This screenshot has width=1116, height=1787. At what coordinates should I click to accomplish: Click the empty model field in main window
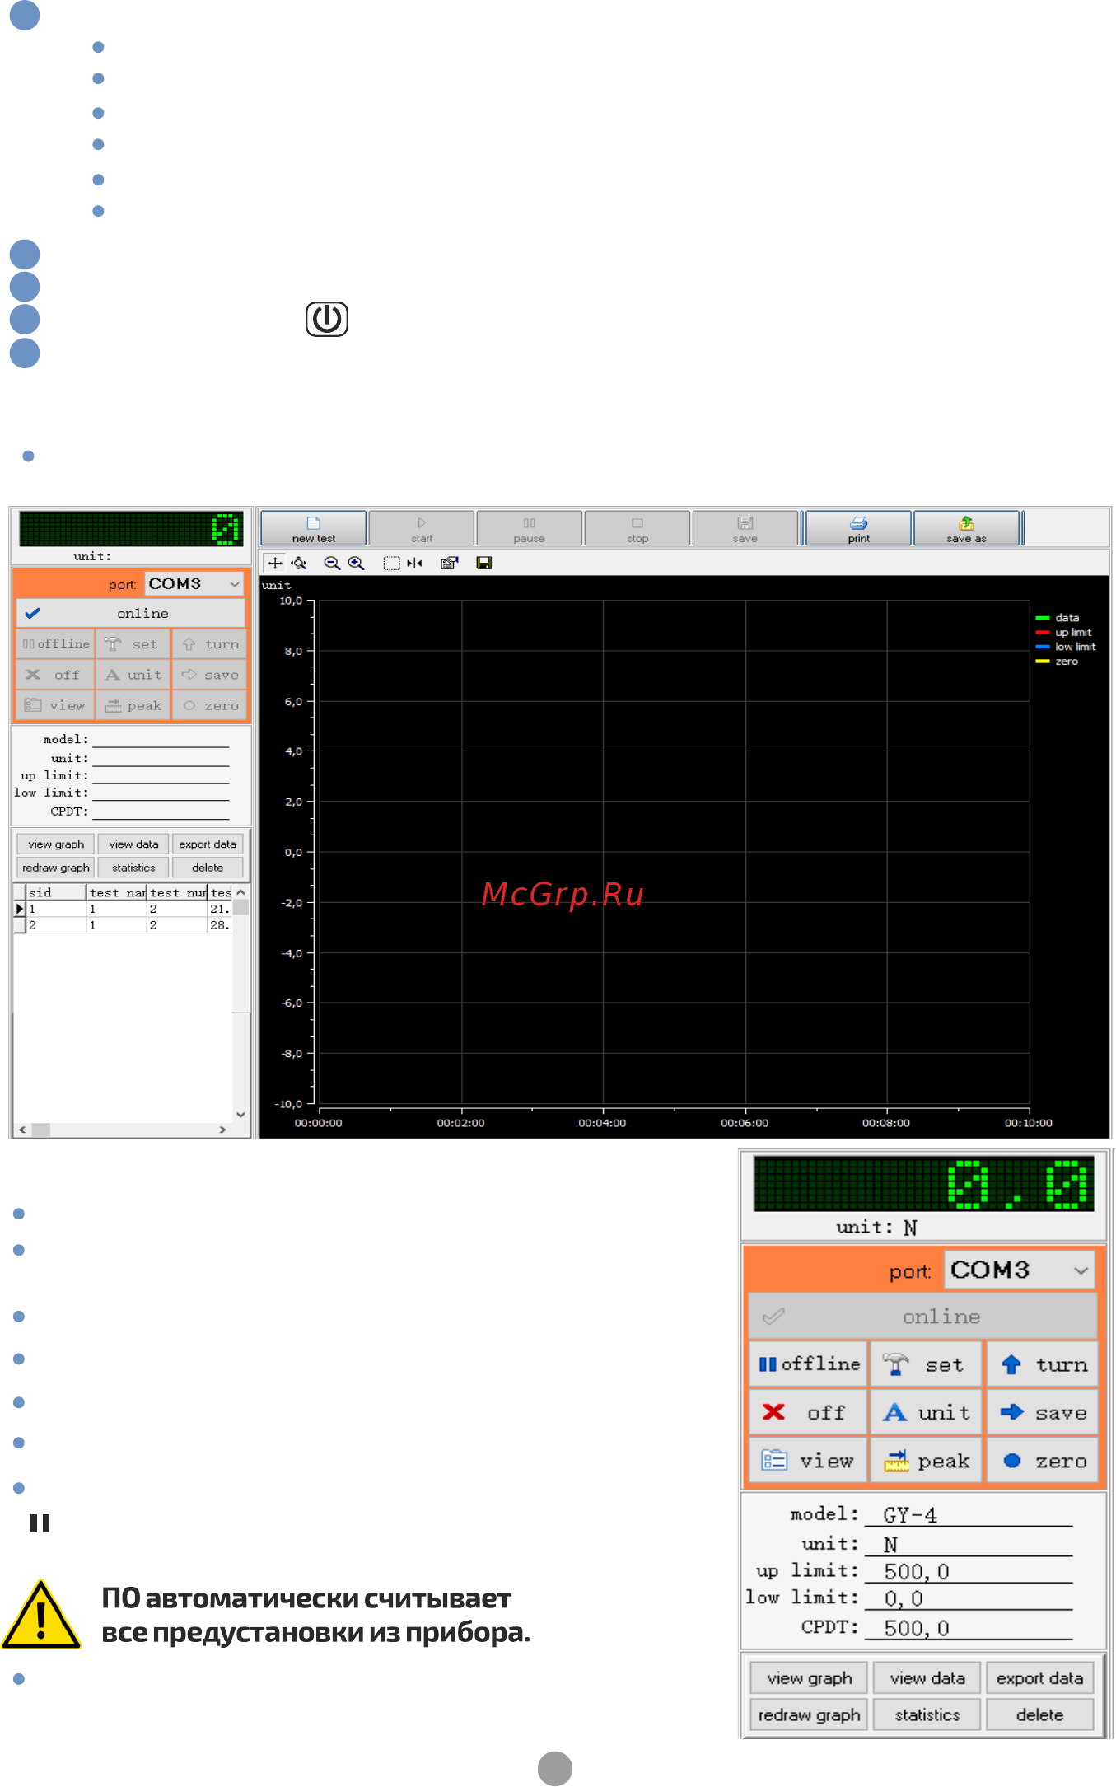coord(161,739)
